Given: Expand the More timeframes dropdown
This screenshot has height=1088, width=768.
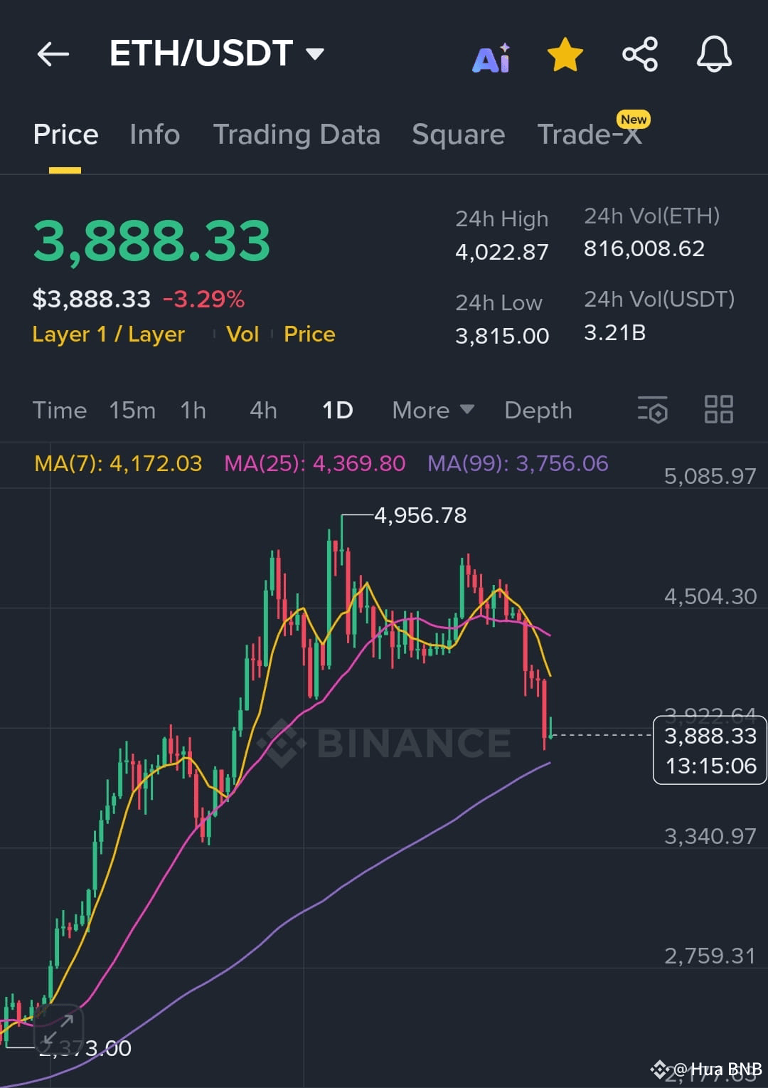Looking at the screenshot, I should tap(432, 410).
